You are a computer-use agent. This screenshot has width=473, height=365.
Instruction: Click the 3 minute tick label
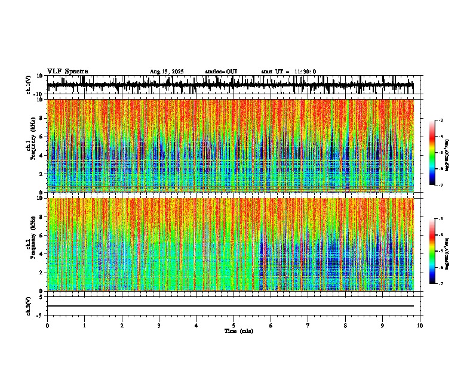pos(159,326)
